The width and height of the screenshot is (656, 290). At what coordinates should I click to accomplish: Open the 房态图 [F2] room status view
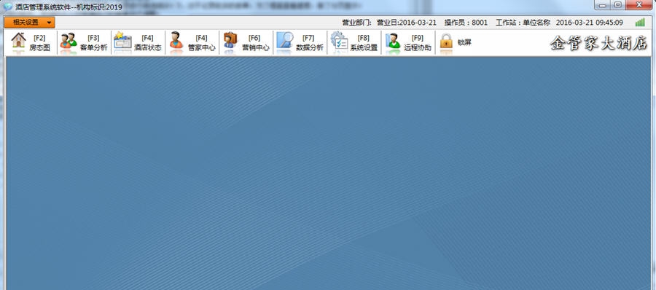[31, 43]
